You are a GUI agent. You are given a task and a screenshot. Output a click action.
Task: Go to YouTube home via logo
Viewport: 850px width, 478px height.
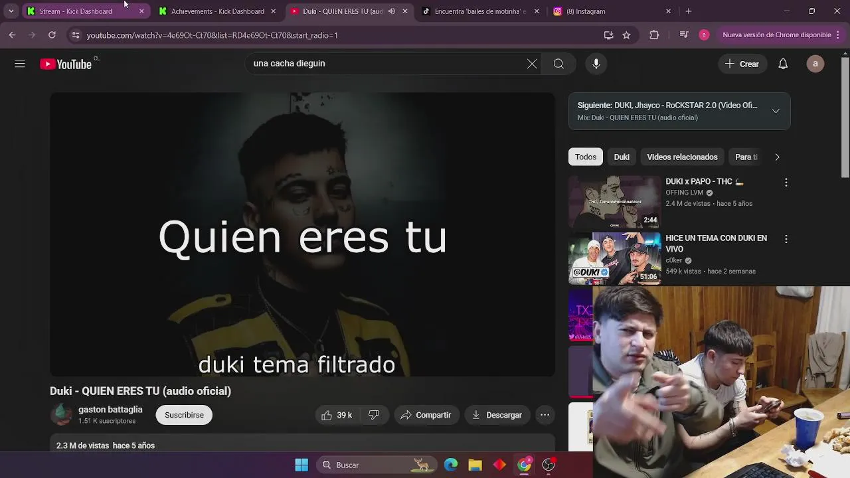66,64
